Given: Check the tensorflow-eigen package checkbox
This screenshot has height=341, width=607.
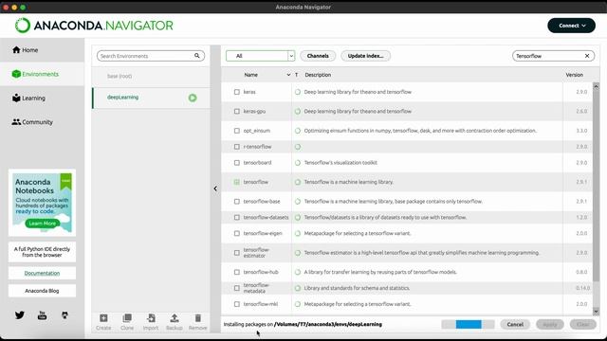Looking at the screenshot, I should coord(236,234).
